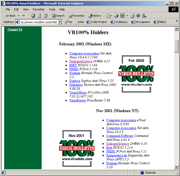Open the Contact Us link
The height and width of the screenshot is (176, 180).
point(15,29)
